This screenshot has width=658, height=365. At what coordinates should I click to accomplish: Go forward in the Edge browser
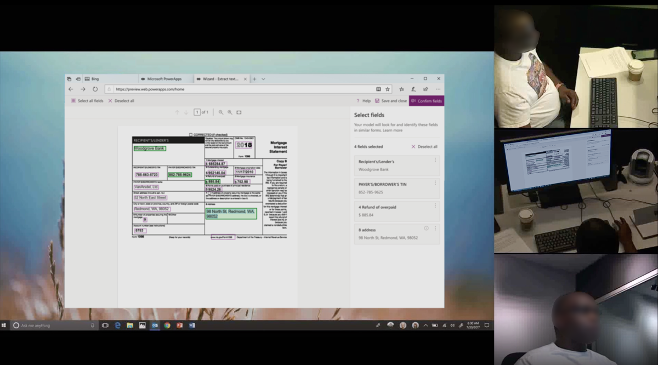pos(83,89)
